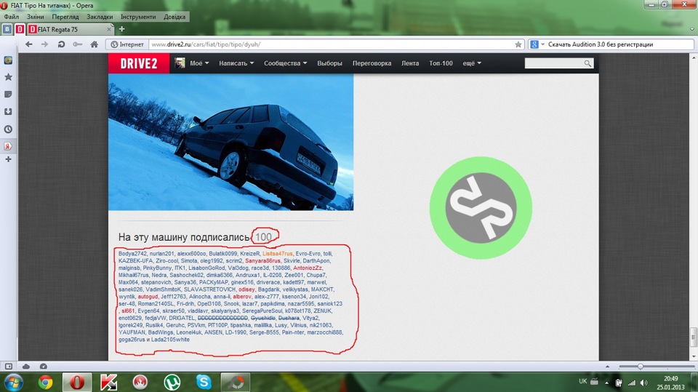The width and height of the screenshot is (698, 392).
Task: Open the Выборы page link
Action: (329, 63)
